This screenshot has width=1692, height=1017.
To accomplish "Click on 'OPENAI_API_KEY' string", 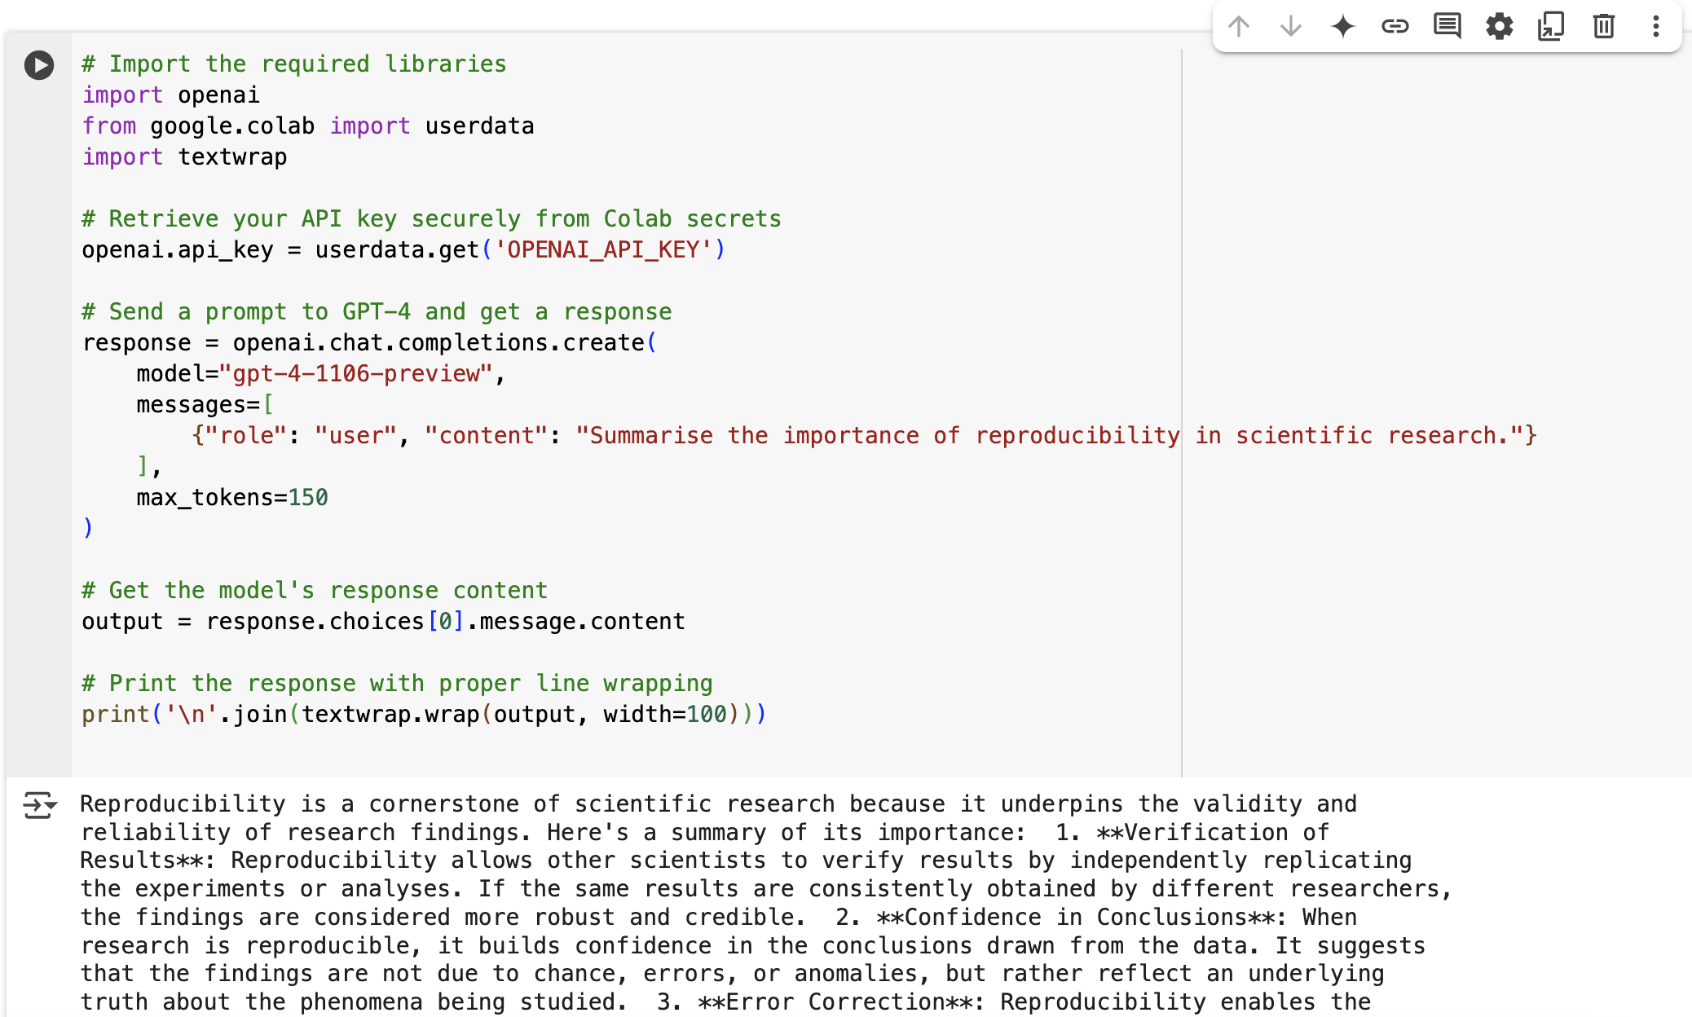I will pyautogui.click(x=603, y=250).
